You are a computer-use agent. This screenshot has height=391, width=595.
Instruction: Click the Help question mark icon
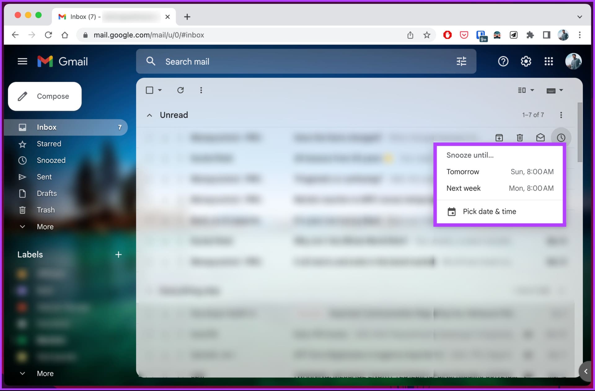pos(504,61)
